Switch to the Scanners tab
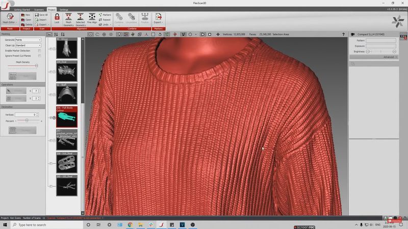Viewport: 408px width, 229px height. [38, 10]
